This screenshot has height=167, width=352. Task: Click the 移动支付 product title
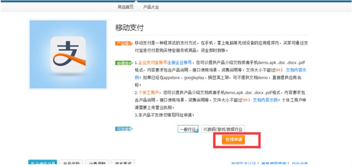pos(129,28)
